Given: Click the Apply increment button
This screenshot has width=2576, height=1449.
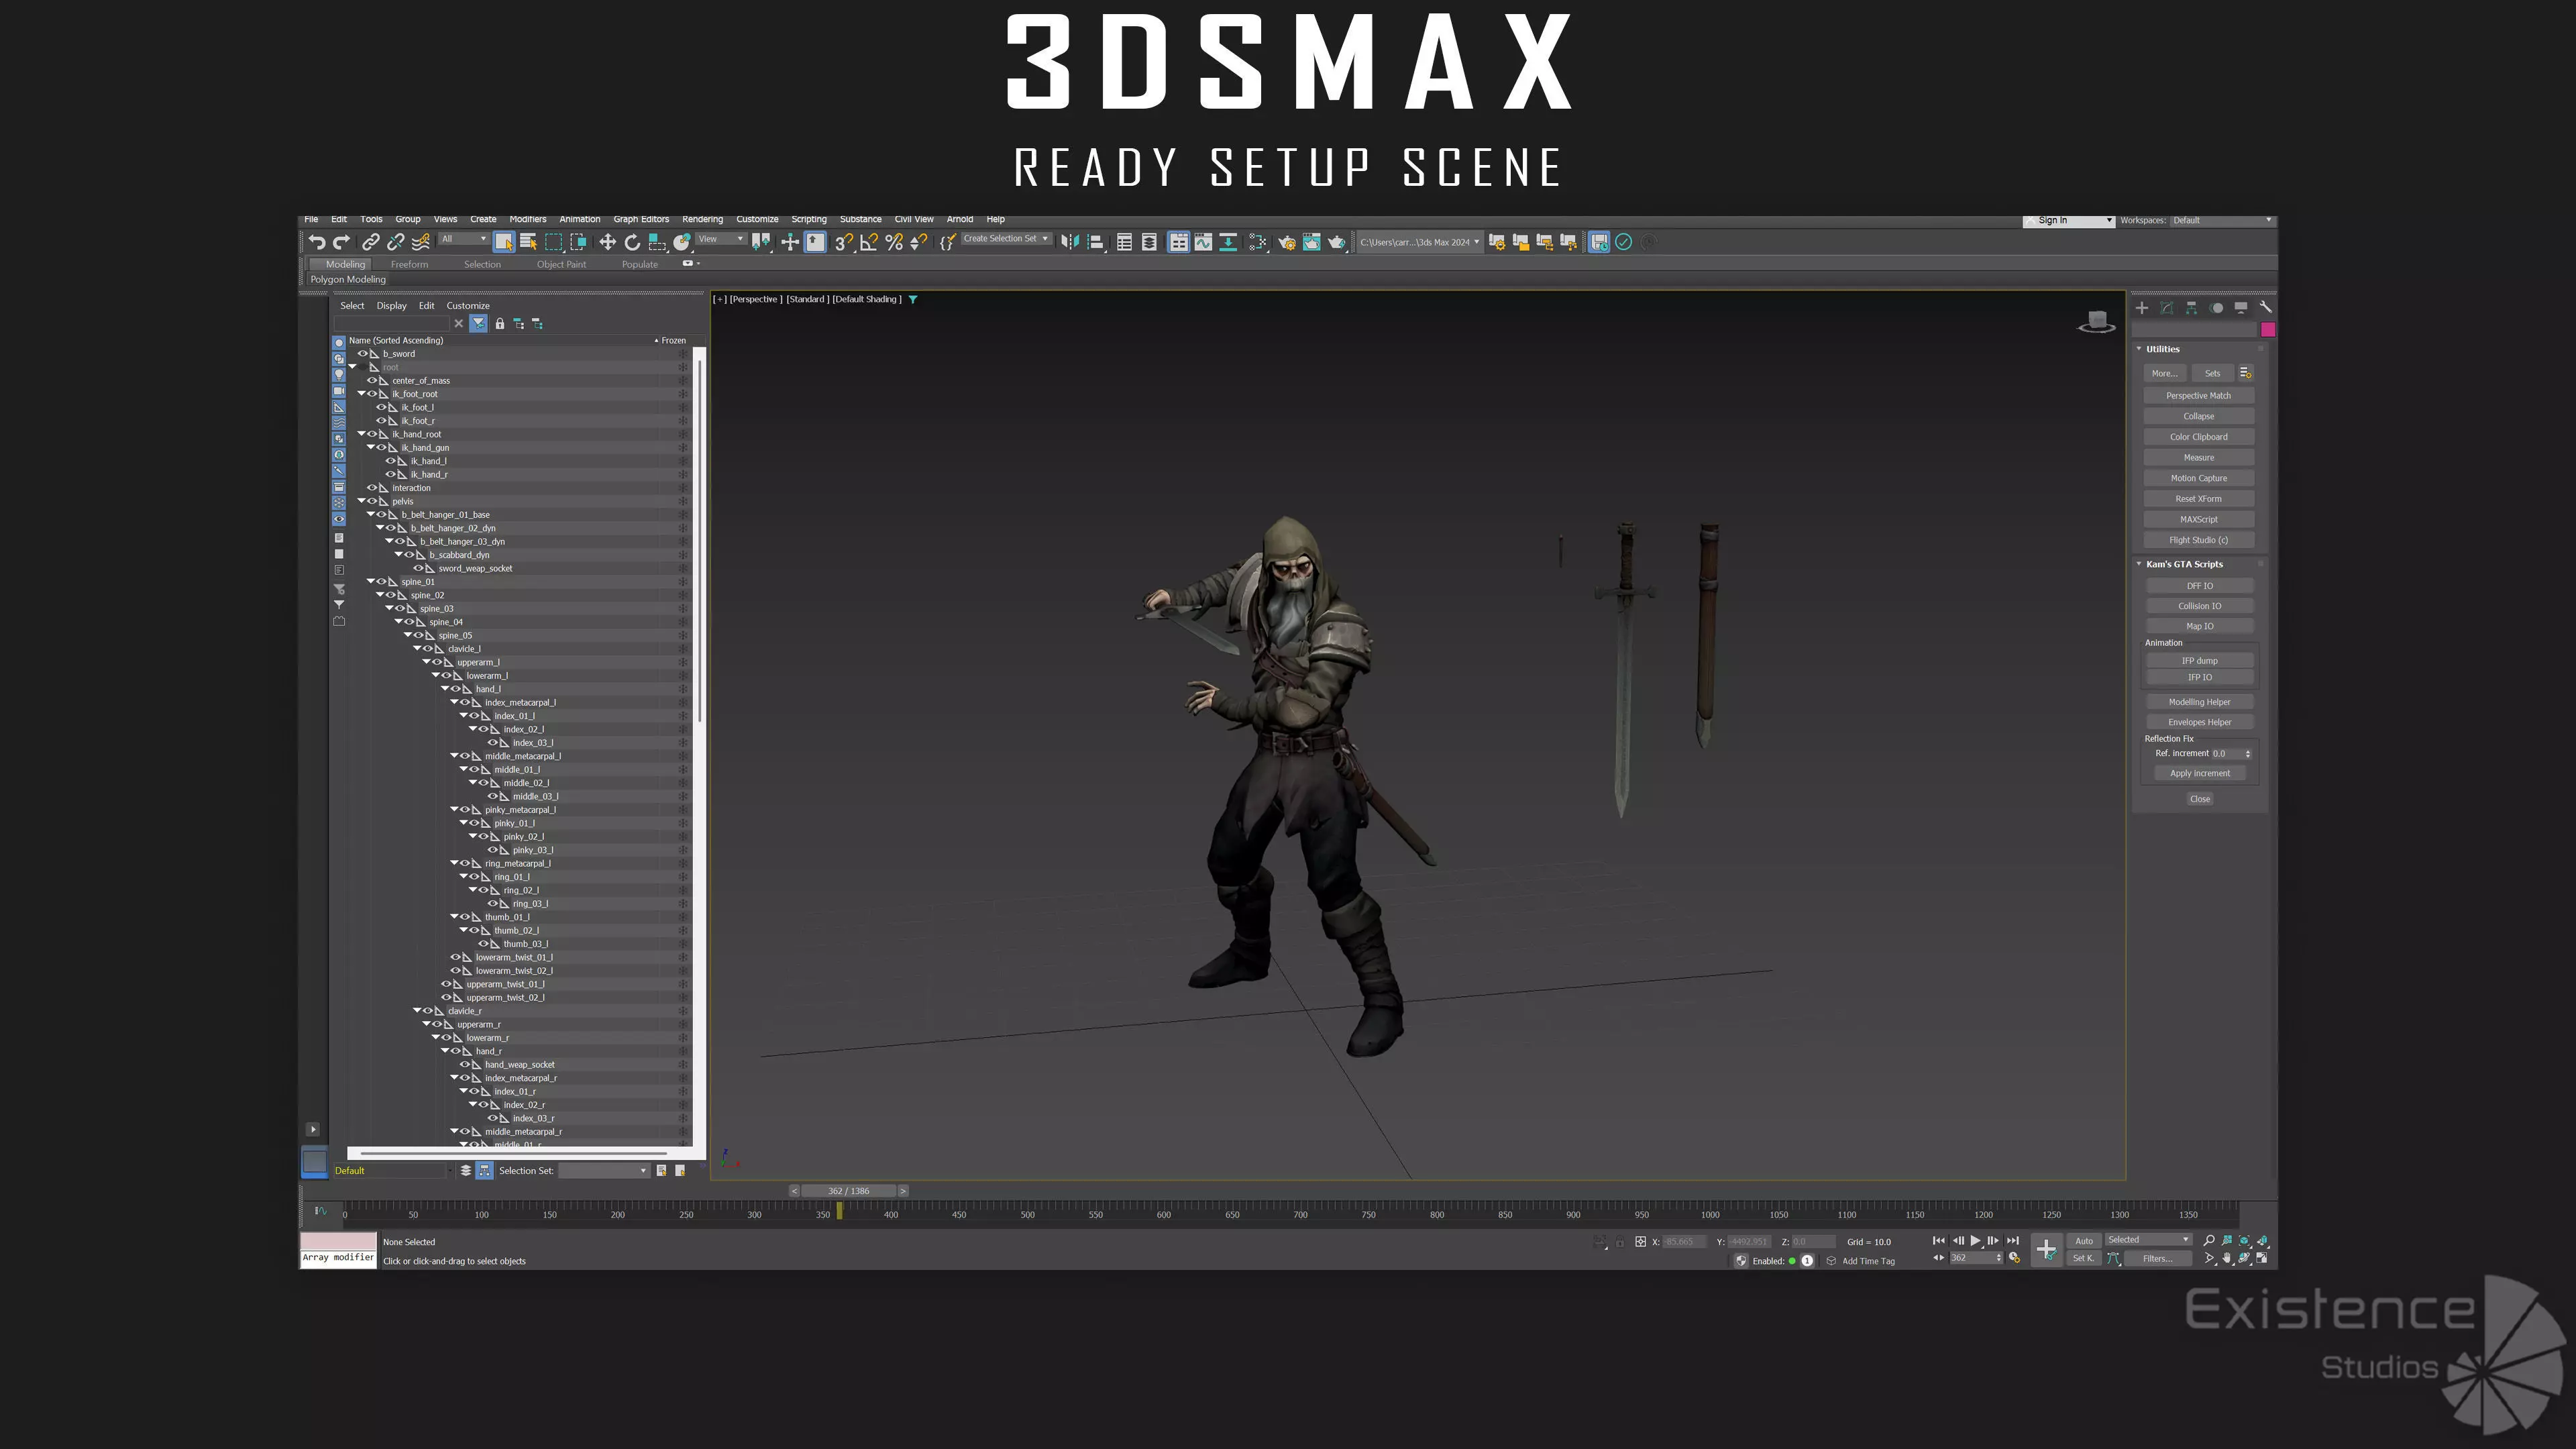Looking at the screenshot, I should pyautogui.click(x=2199, y=773).
